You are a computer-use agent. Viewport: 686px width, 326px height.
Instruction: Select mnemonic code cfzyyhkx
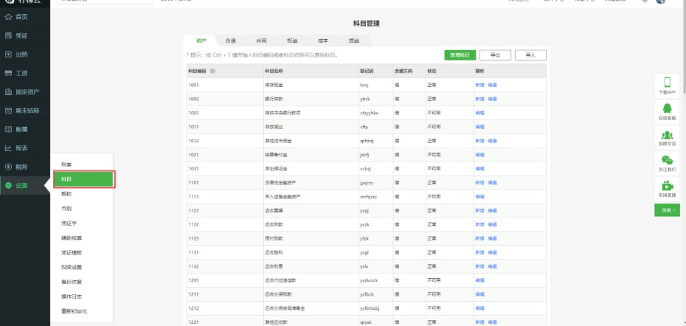(x=369, y=113)
